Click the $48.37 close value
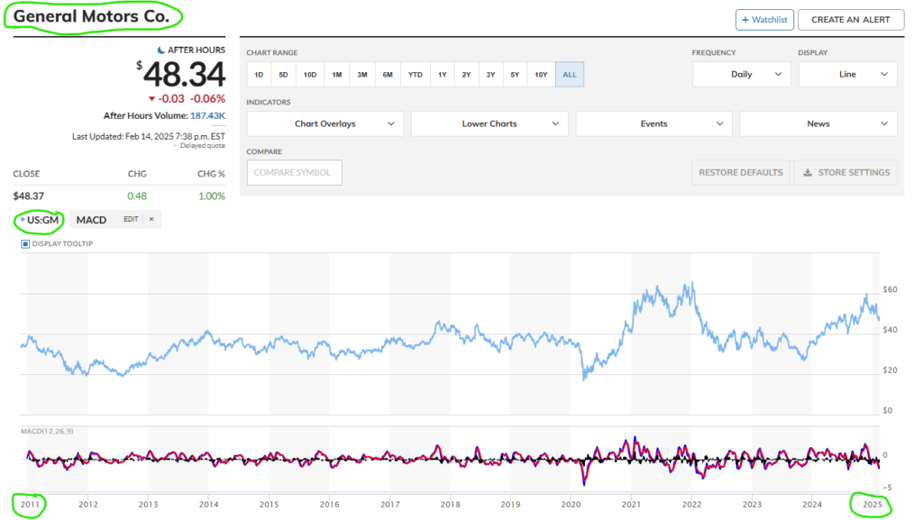Image resolution: width=923 pixels, height=520 pixels. pyautogui.click(x=28, y=196)
